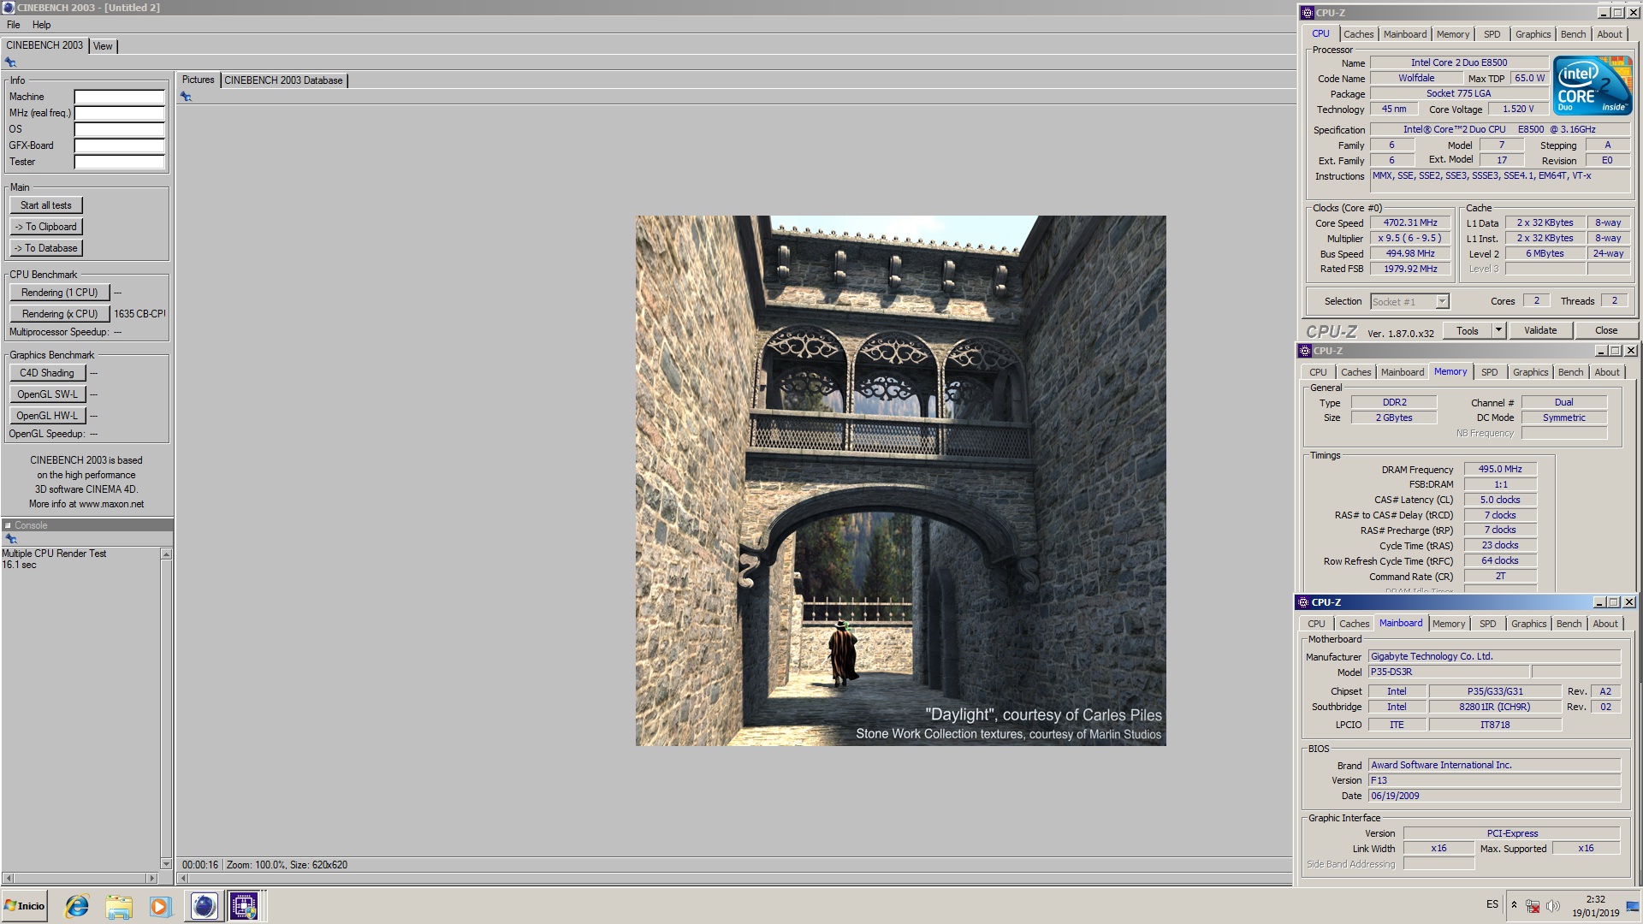The image size is (1643, 924).
Task: Click the Validate button in CPU-Z
Action: (1540, 330)
